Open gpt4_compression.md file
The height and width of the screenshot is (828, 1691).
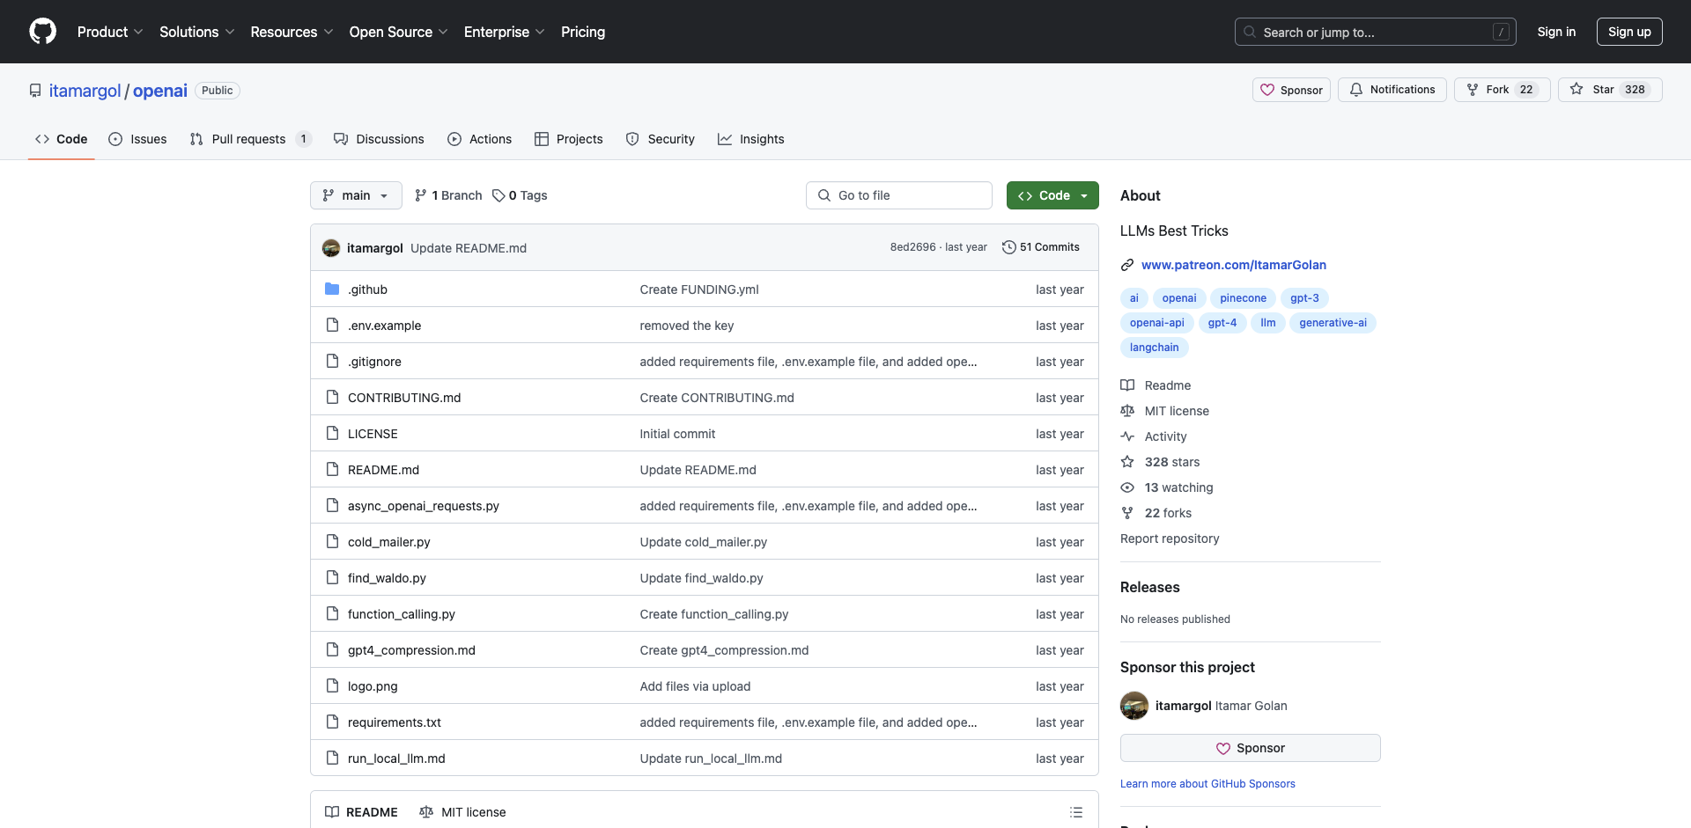[411, 650]
